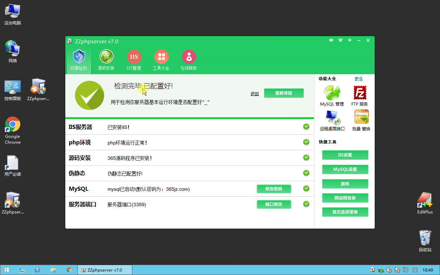Click the 更多 more link
The height and width of the screenshot is (275, 440).
pyautogui.click(x=359, y=79)
